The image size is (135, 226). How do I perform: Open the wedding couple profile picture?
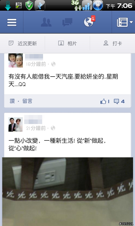15,124
